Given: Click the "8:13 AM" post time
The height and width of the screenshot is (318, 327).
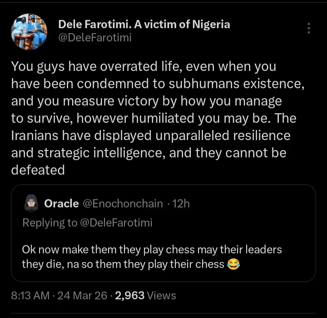Looking at the screenshot, I should (x=30, y=296).
